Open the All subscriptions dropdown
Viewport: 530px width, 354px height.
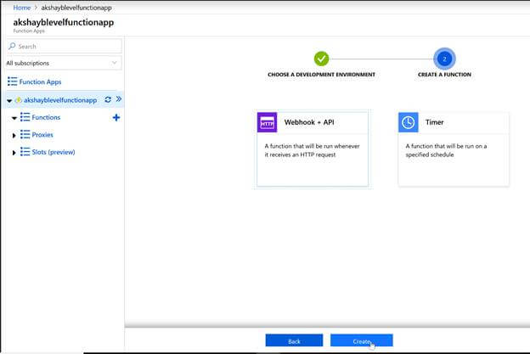pos(64,63)
